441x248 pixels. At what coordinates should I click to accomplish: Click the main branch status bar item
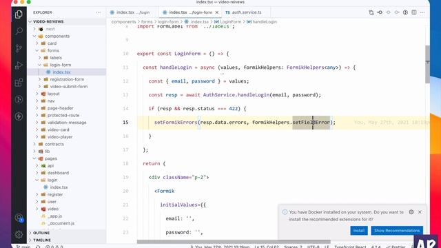click(23, 247)
